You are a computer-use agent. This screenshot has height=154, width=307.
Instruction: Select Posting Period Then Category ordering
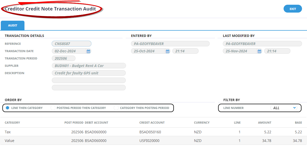53,108
